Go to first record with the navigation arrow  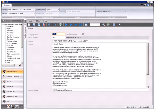pos(67,25)
